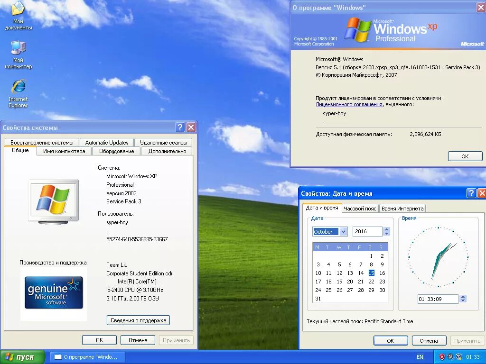This screenshot has width=486, height=364.
Task: Click the tray icon next to the clock
Action: tap(459, 357)
